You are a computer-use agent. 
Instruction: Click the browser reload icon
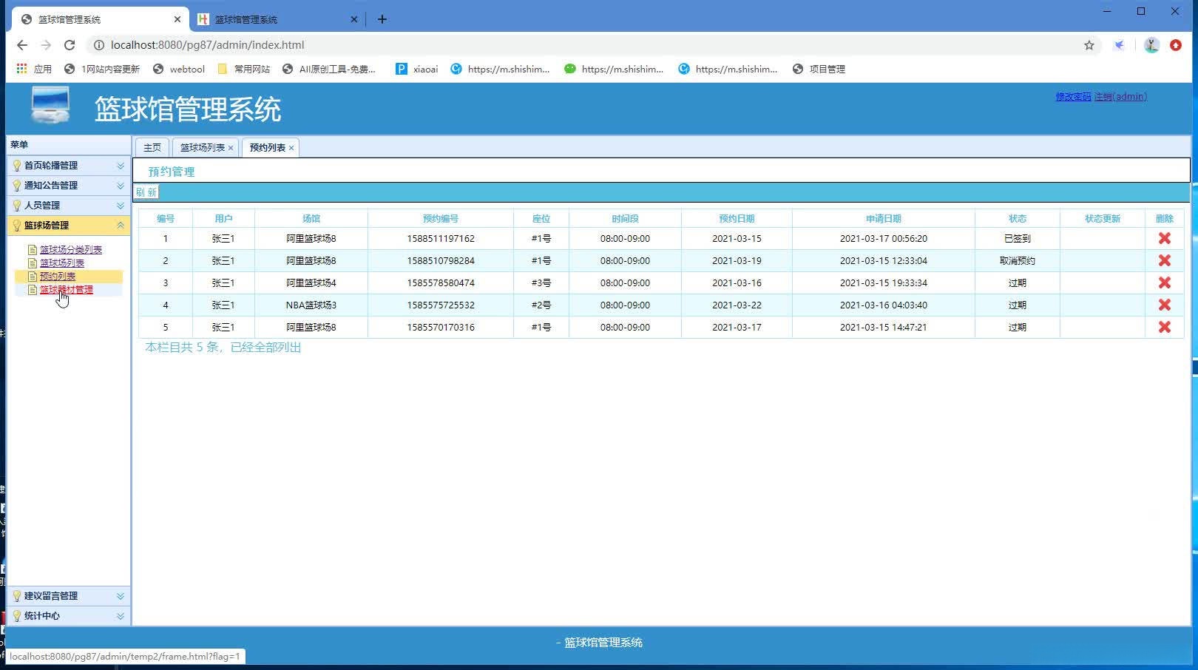[70, 45]
